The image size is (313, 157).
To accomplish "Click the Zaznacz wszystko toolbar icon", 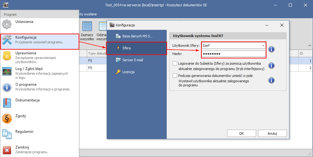I will pyautogui.click(x=87, y=26).
